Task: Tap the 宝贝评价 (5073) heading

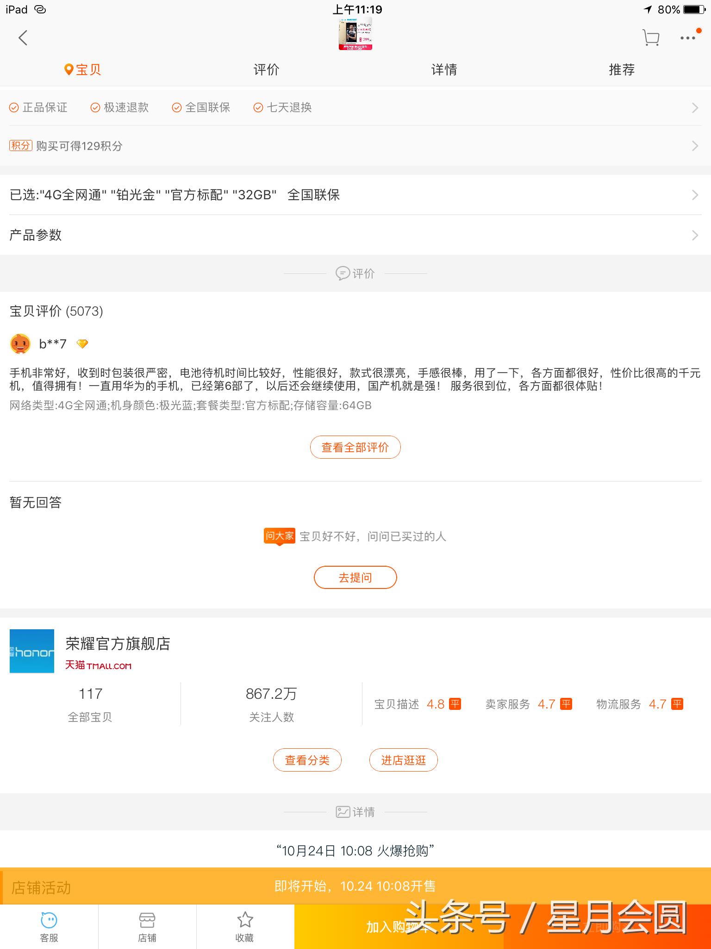Action: coord(56,311)
